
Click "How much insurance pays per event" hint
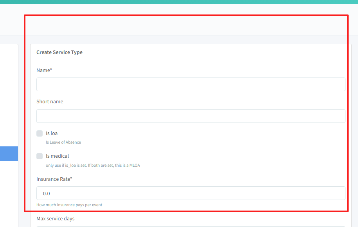[x=69, y=205]
